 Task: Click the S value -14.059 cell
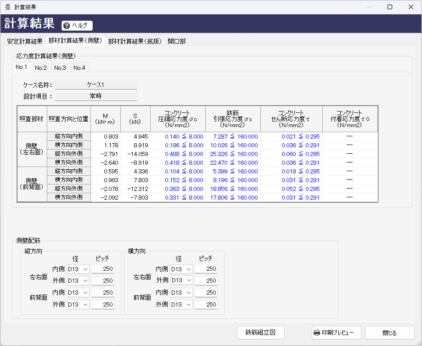135,154
